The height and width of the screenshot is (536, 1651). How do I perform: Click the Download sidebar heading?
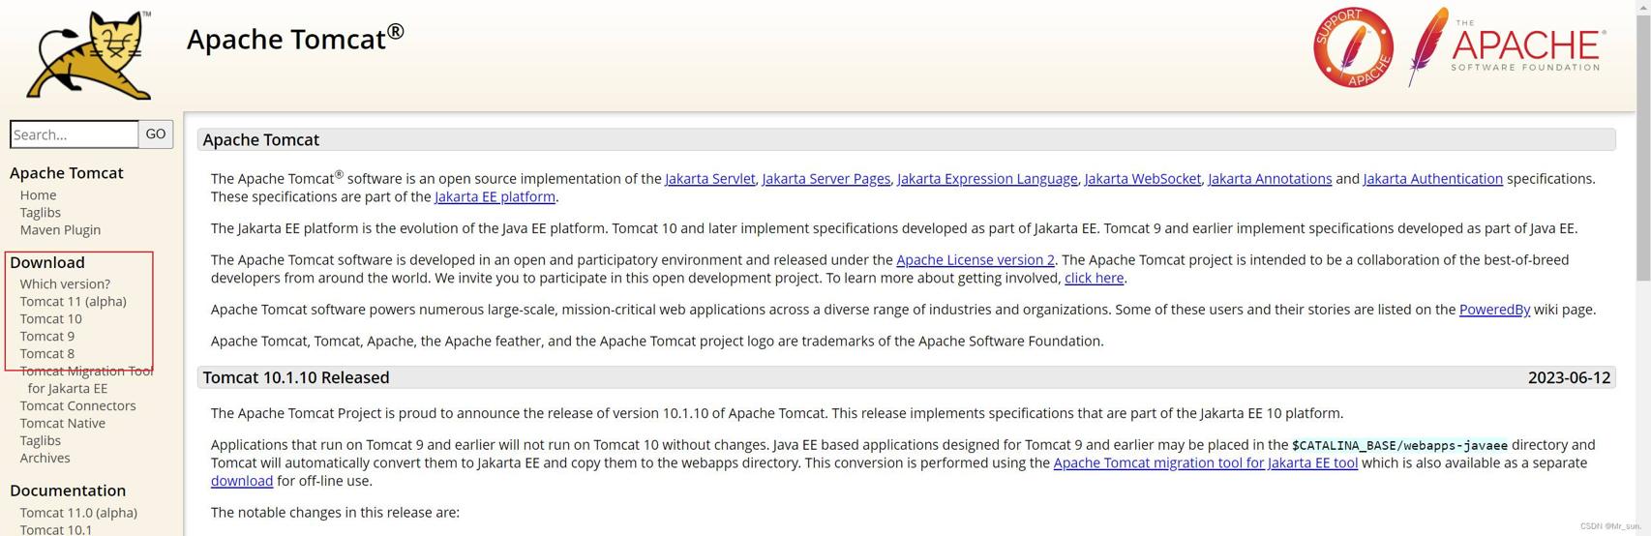(x=47, y=263)
